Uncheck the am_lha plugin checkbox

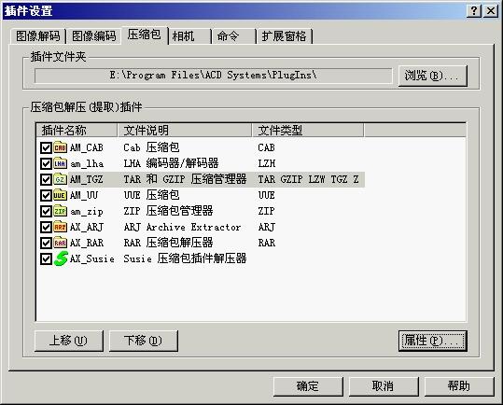click(46, 164)
